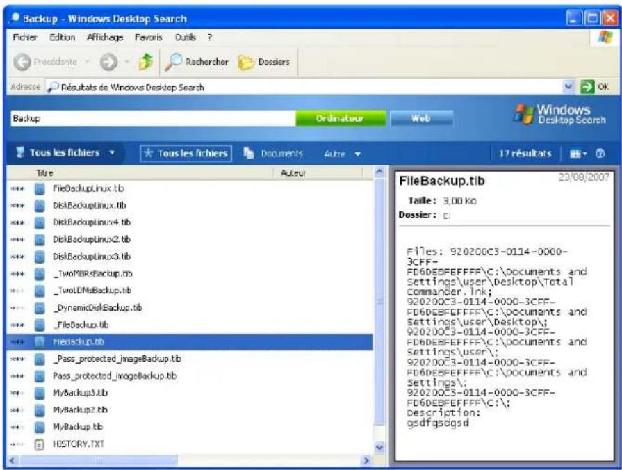This screenshot has width=622, height=470.
Task: Click the Back (Précédente) arrow icon
Action: (x=22, y=62)
